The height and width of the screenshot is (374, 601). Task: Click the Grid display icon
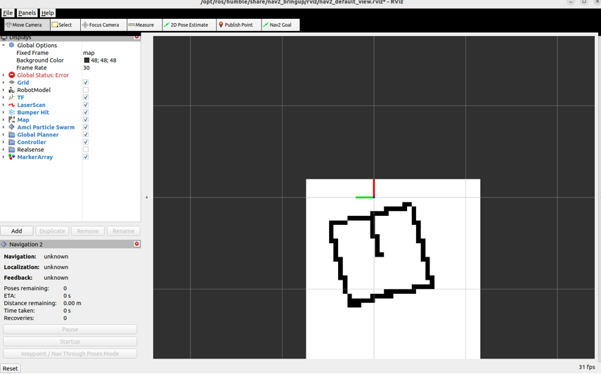11,82
